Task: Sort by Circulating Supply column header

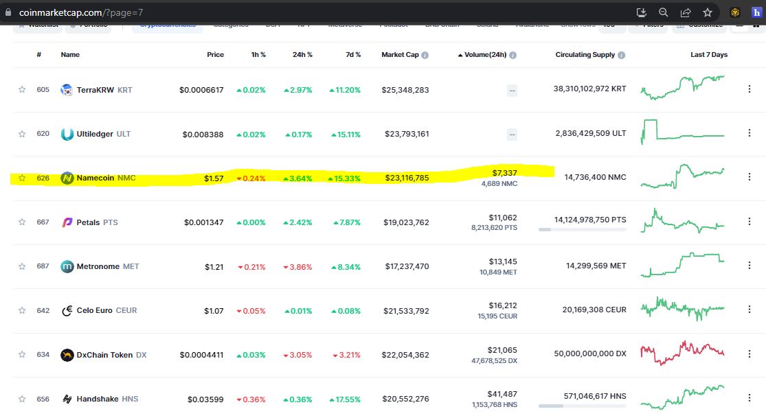Action: tap(585, 55)
